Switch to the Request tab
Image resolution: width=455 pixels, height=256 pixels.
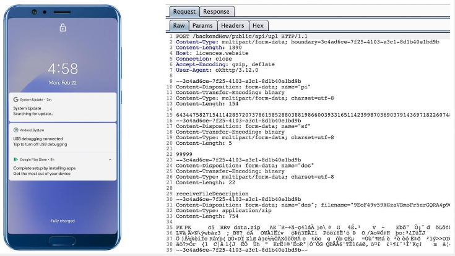[184, 12]
